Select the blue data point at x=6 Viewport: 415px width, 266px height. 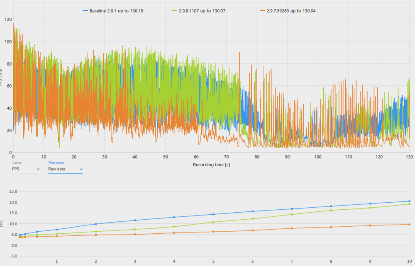(x=252, y=211)
